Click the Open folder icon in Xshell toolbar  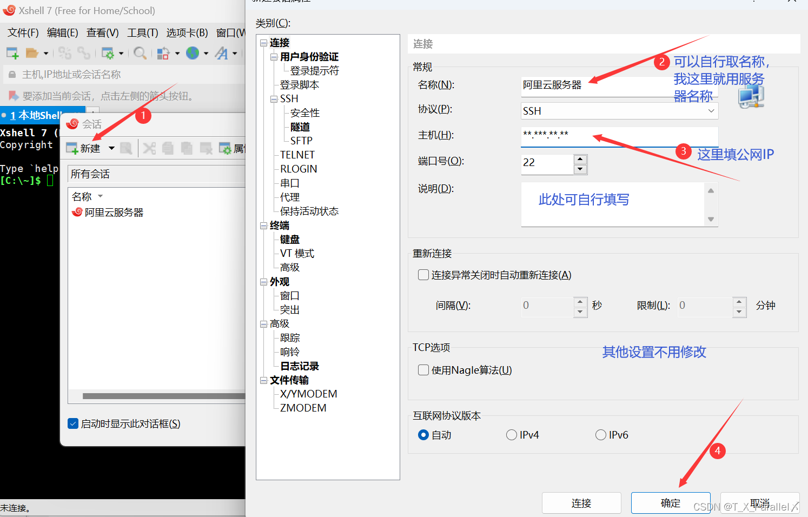click(x=32, y=53)
